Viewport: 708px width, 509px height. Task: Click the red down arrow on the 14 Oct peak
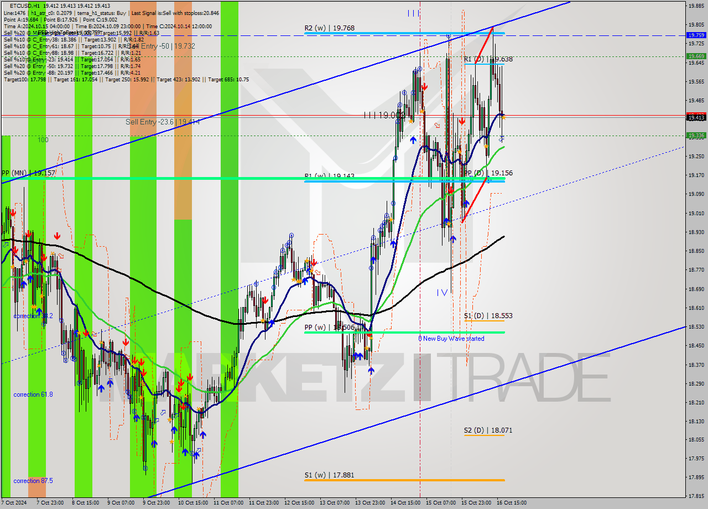pyautogui.click(x=424, y=87)
